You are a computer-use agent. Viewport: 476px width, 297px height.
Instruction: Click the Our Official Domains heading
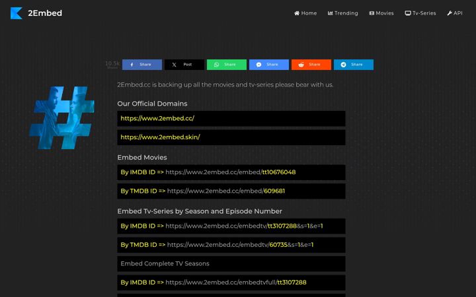(x=153, y=104)
